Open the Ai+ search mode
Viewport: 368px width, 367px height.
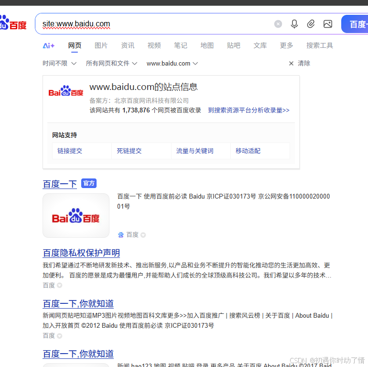49,45
